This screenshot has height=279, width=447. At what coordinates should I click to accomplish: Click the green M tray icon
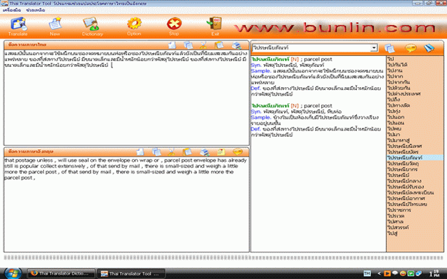(411, 273)
